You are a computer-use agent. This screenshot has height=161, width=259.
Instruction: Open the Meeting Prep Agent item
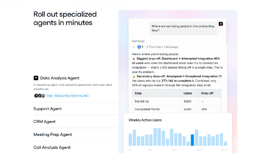point(76,135)
